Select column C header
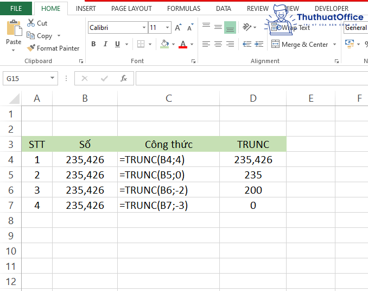Viewport: 368px width, 291px height. pyautogui.click(x=168, y=98)
